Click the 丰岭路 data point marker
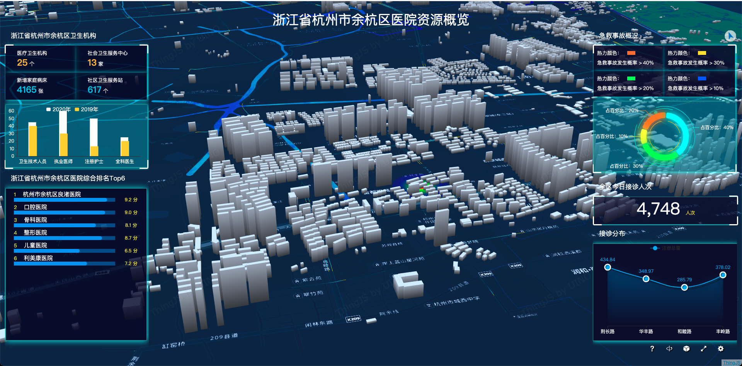Screen dimensions: 742x366 pyautogui.click(x=723, y=275)
